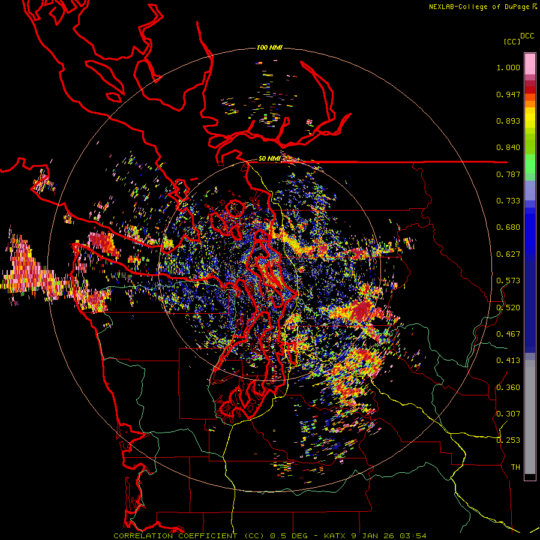Pick the bright green band in color bar
Image resolution: width=540 pixels, height=540 pixels.
point(530,164)
